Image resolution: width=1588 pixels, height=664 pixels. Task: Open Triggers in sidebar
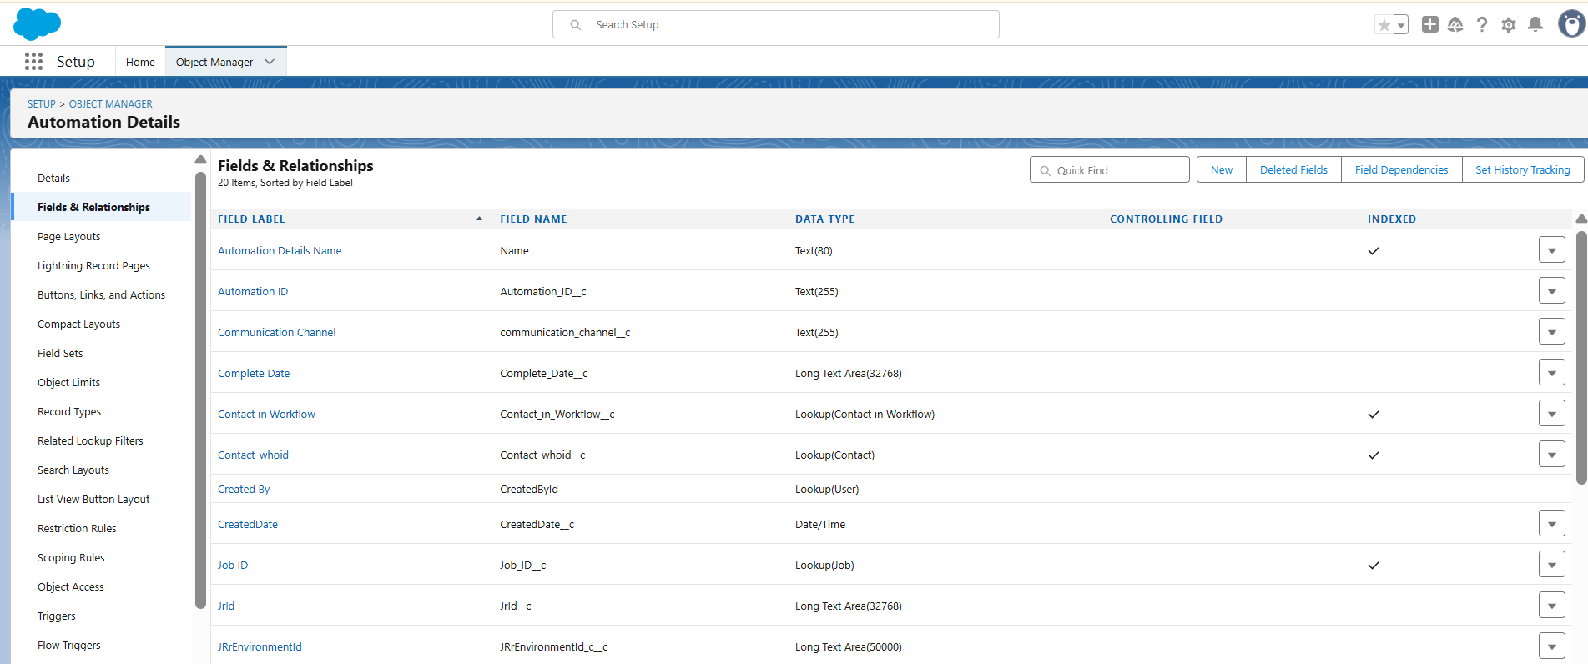click(x=57, y=616)
